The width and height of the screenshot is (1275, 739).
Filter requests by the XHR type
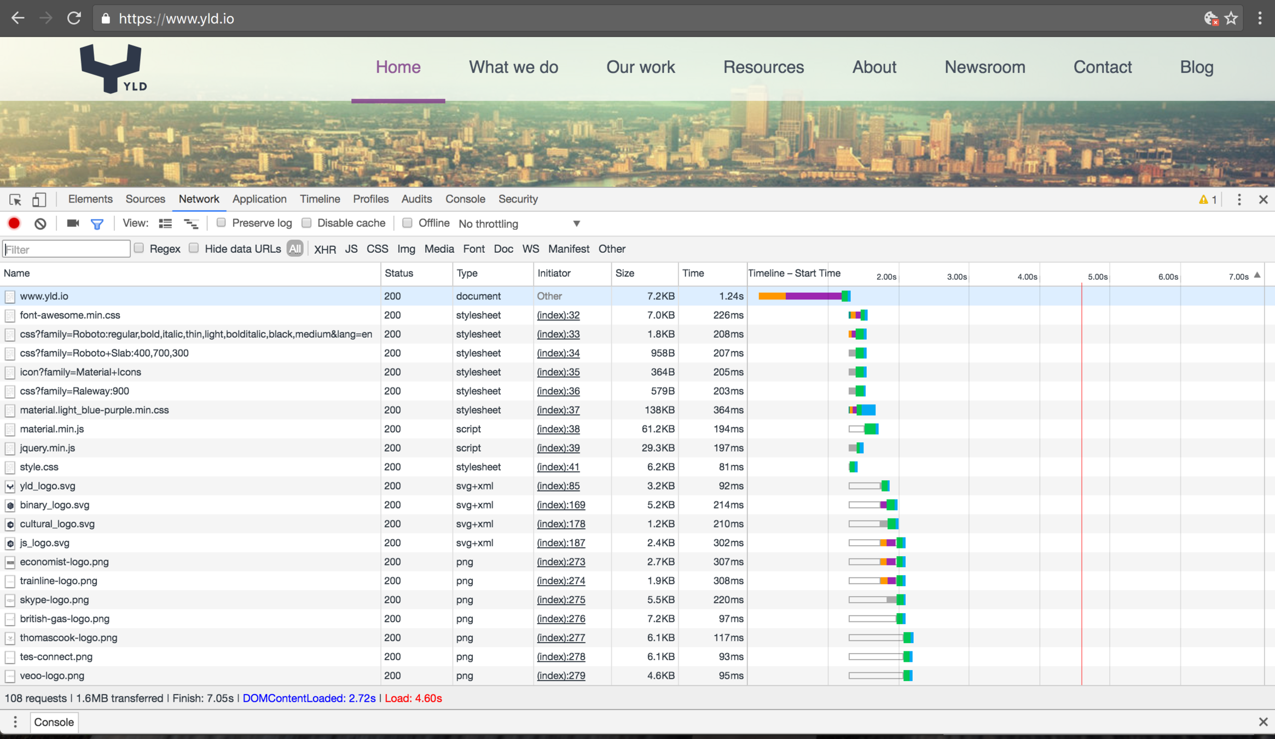click(x=324, y=249)
